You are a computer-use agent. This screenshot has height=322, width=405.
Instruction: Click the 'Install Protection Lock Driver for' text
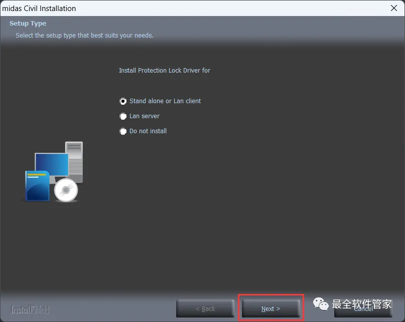[x=165, y=71]
